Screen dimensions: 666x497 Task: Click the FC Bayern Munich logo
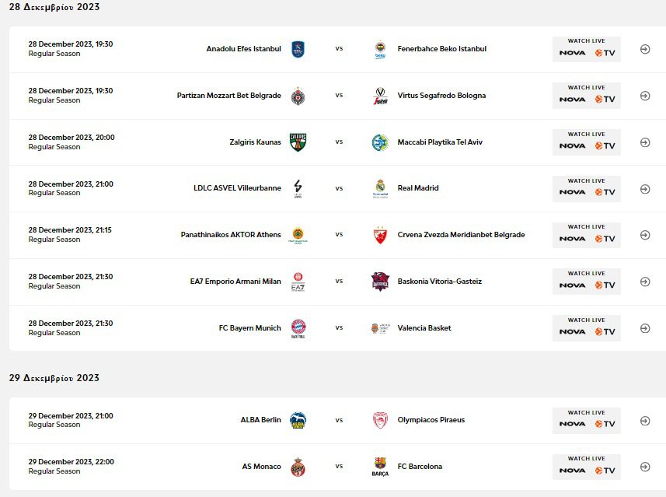tap(298, 328)
